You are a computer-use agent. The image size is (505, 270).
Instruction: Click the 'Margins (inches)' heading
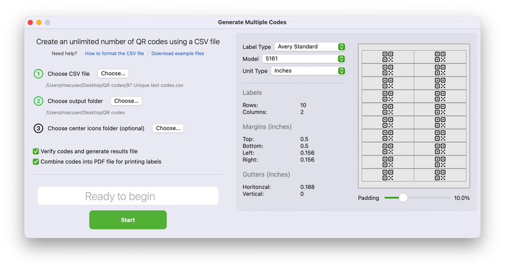pyautogui.click(x=267, y=127)
